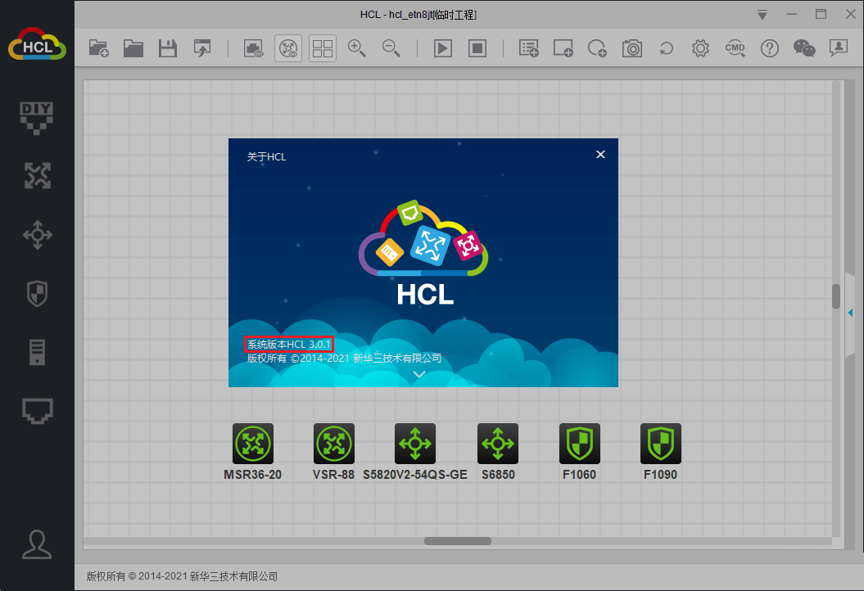Expand details with about dialog chevron
This screenshot has width=864, height=591.
click(419, 374)
